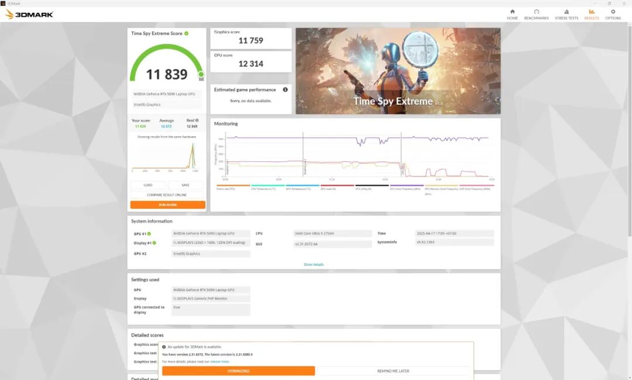Image resolution: width=632 pixels, height=380 pixels.
Task: Click the LOAD button
Action: (147, 185)
